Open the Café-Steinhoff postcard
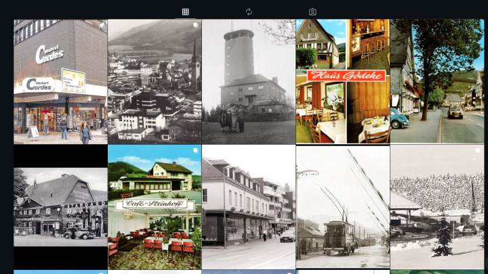The image size is (488, 274). point(155,207)
